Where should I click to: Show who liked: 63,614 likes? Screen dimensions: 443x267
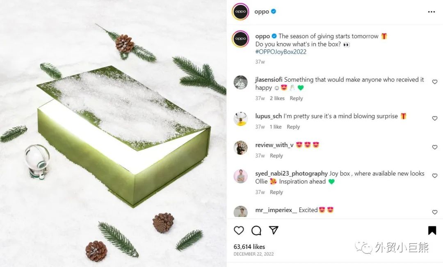pyautogui.click(x=249, y=247)
